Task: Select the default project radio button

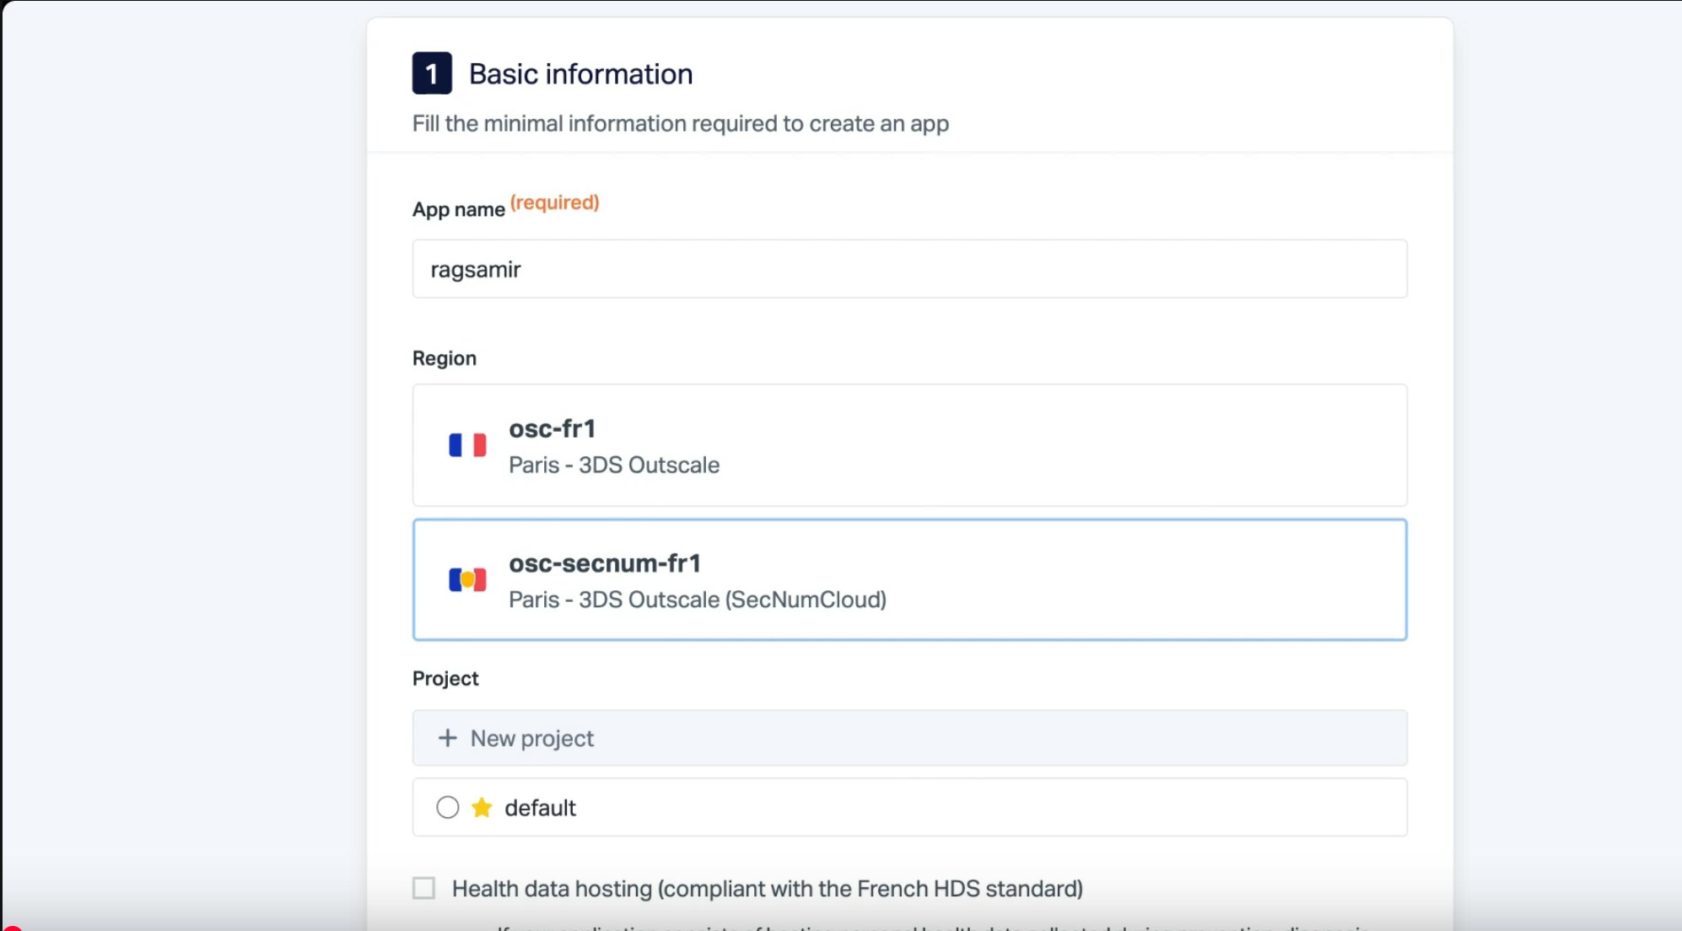Action: click(447, 807)
